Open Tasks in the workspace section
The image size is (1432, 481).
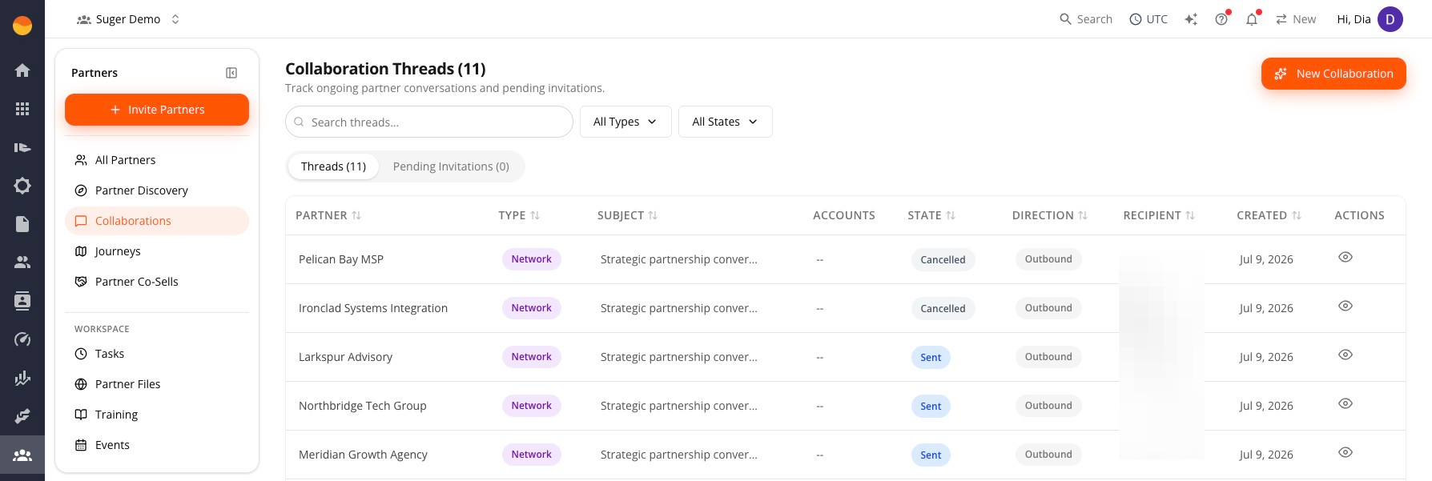157,354
